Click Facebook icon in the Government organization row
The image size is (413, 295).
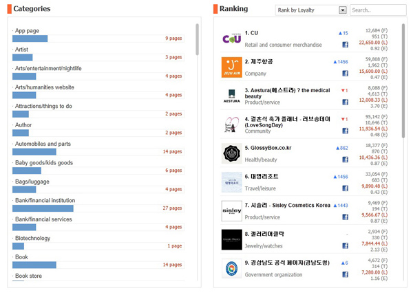(x=345, y=274)
